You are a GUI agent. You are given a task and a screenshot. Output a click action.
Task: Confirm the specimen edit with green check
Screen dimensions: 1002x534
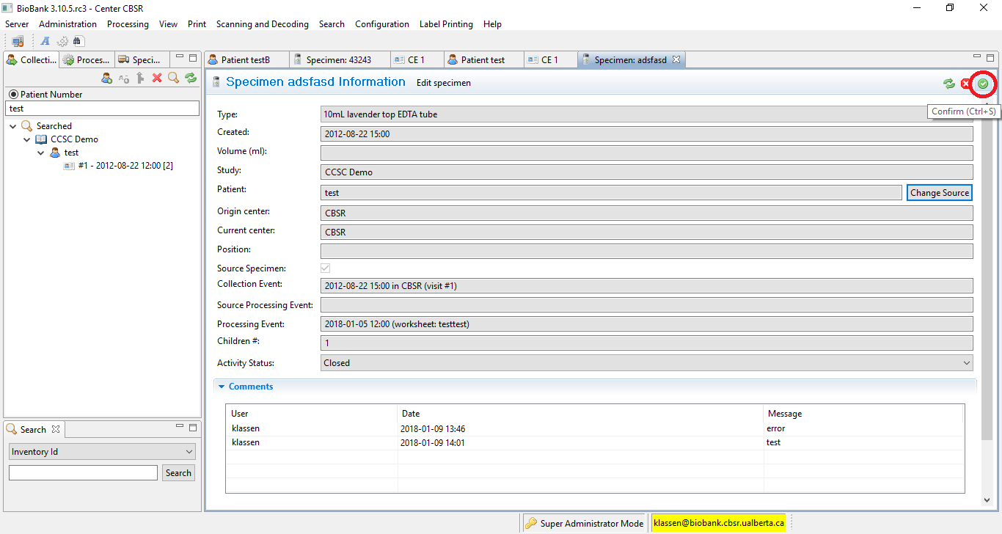(983, 84)
